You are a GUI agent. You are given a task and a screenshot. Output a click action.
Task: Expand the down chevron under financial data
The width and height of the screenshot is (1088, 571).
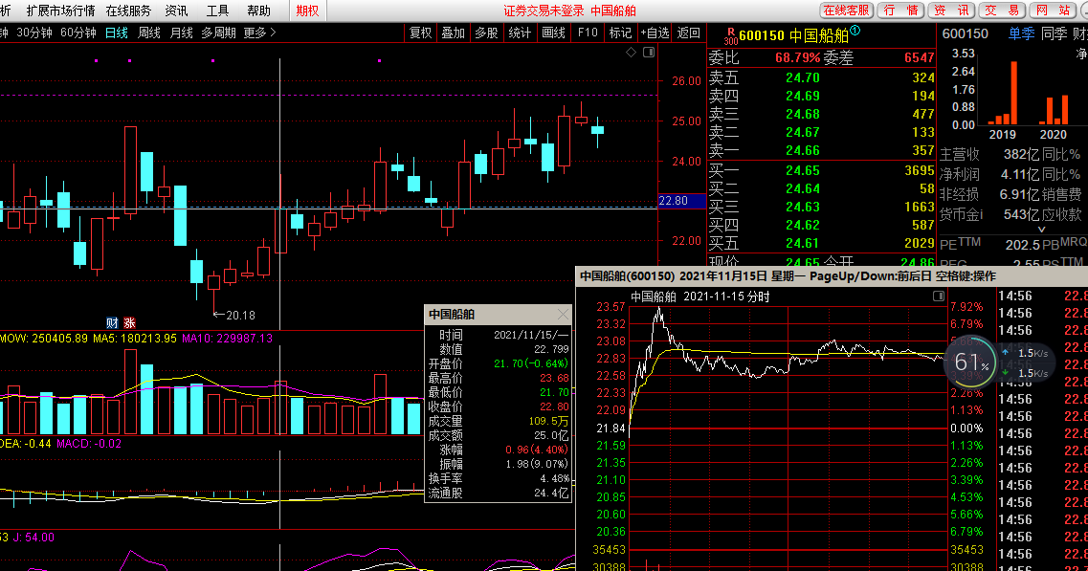click(x=1041, y=229)
